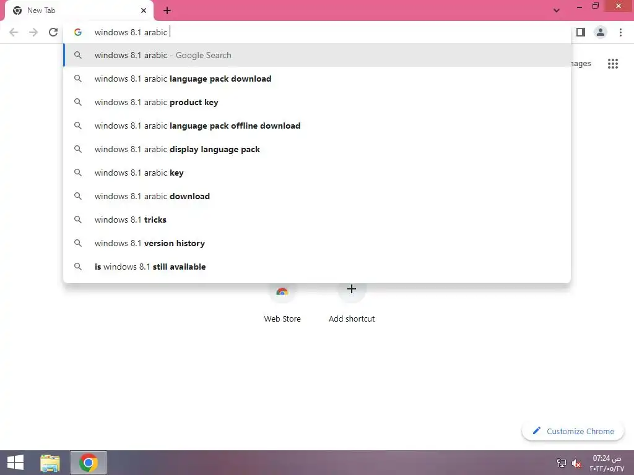Image resolution: width=634 pixels, height=475 pixels.
Task: Open File Explorer from taskbar
Action: (x=50, y=463)
